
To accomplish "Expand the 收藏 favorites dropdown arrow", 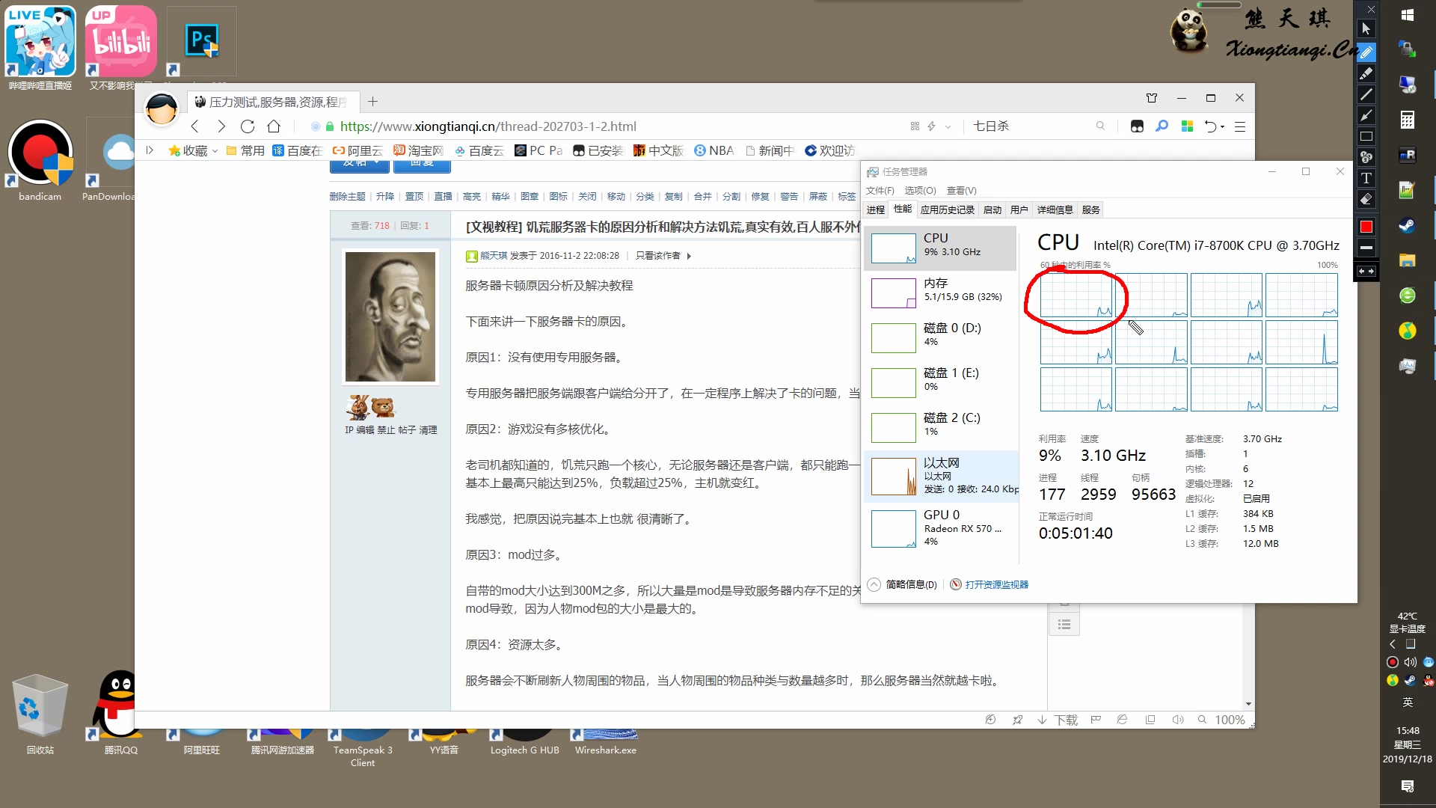I will (x=215, y=151).
